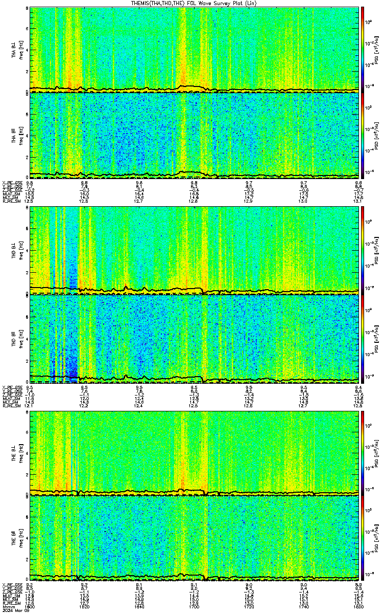Click the 1620 time tick label at the bottom
The image size is (383, 614).
(x=85, y=606)
